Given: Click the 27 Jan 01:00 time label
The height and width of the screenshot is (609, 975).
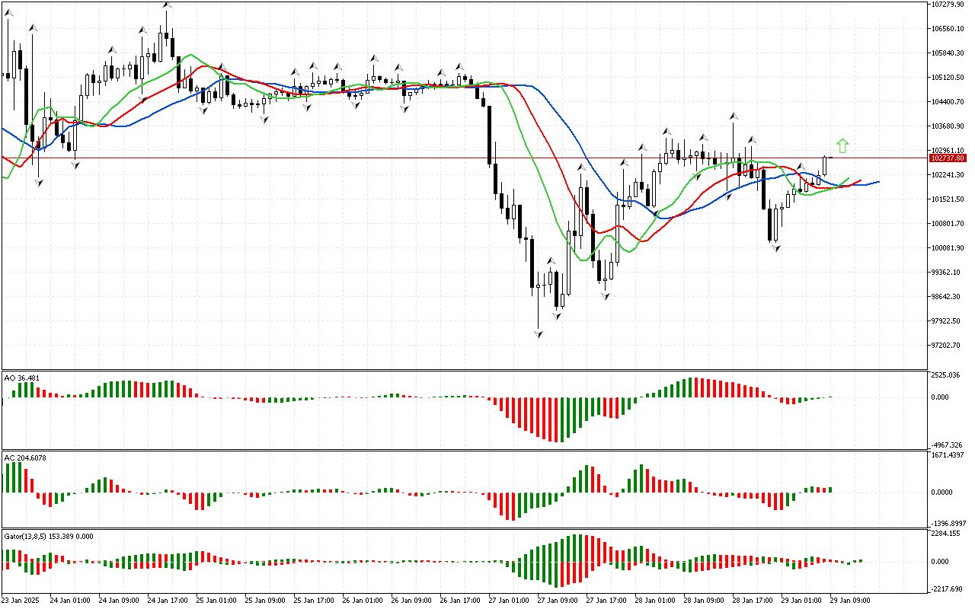Looking at the screenshot, I should 510,601.
